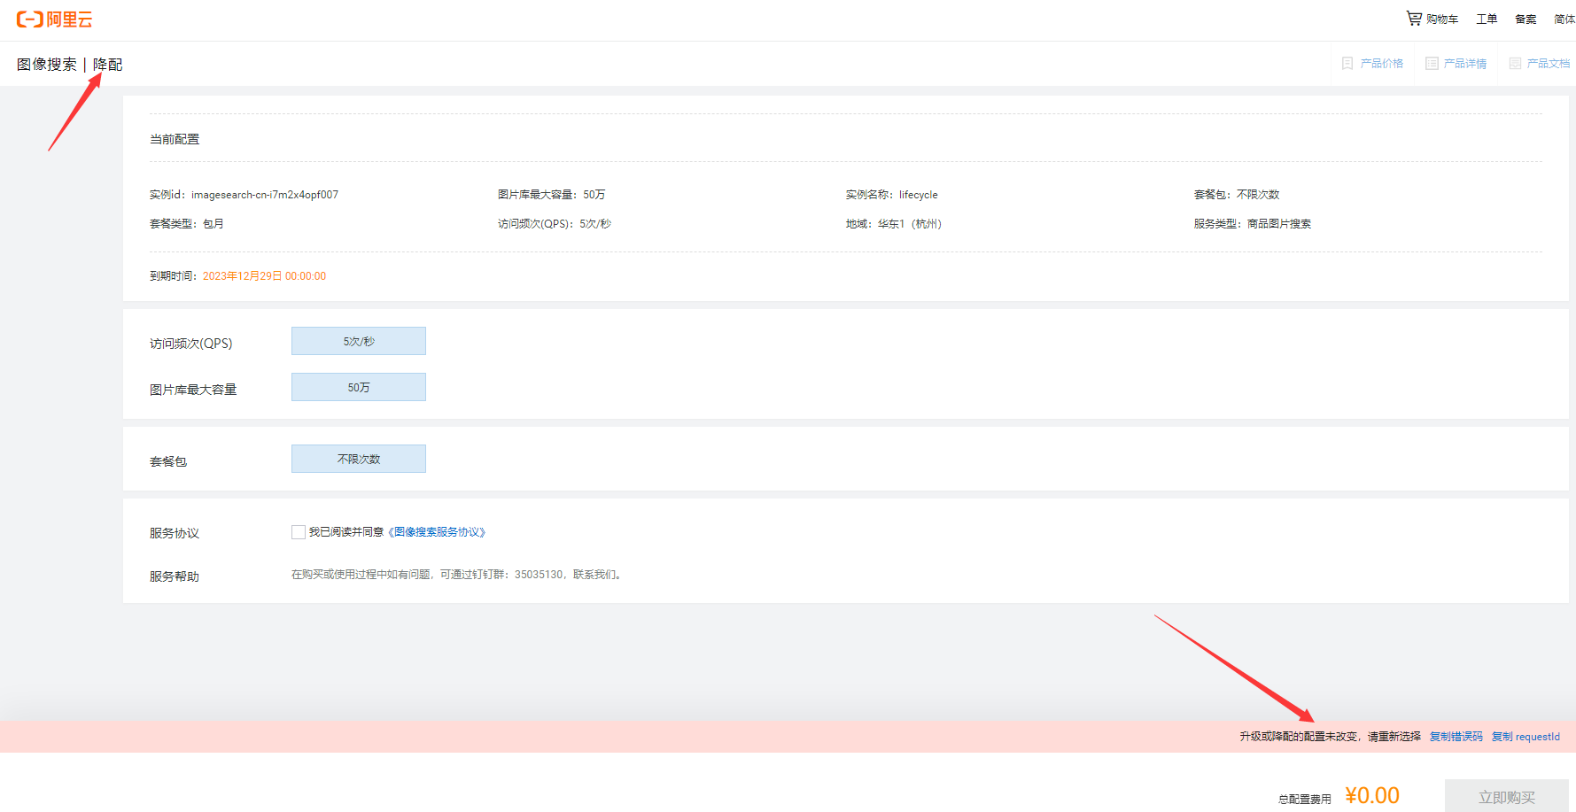This screenshot has width=1576, height=812.
Task: Click the 套餐类型：包月 text
Action: (x=187, y=224)
